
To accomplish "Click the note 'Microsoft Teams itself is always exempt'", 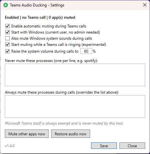I will (x=64, y=123).
